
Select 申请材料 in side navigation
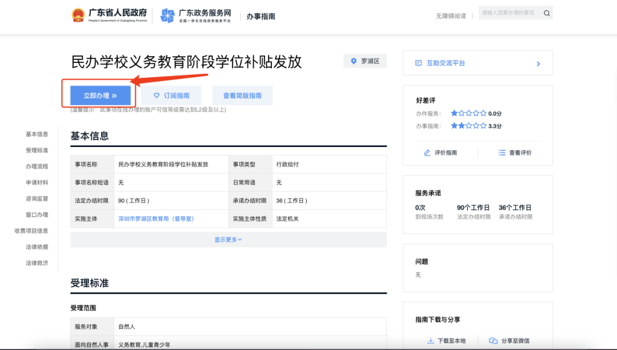[x=37, y=182]
